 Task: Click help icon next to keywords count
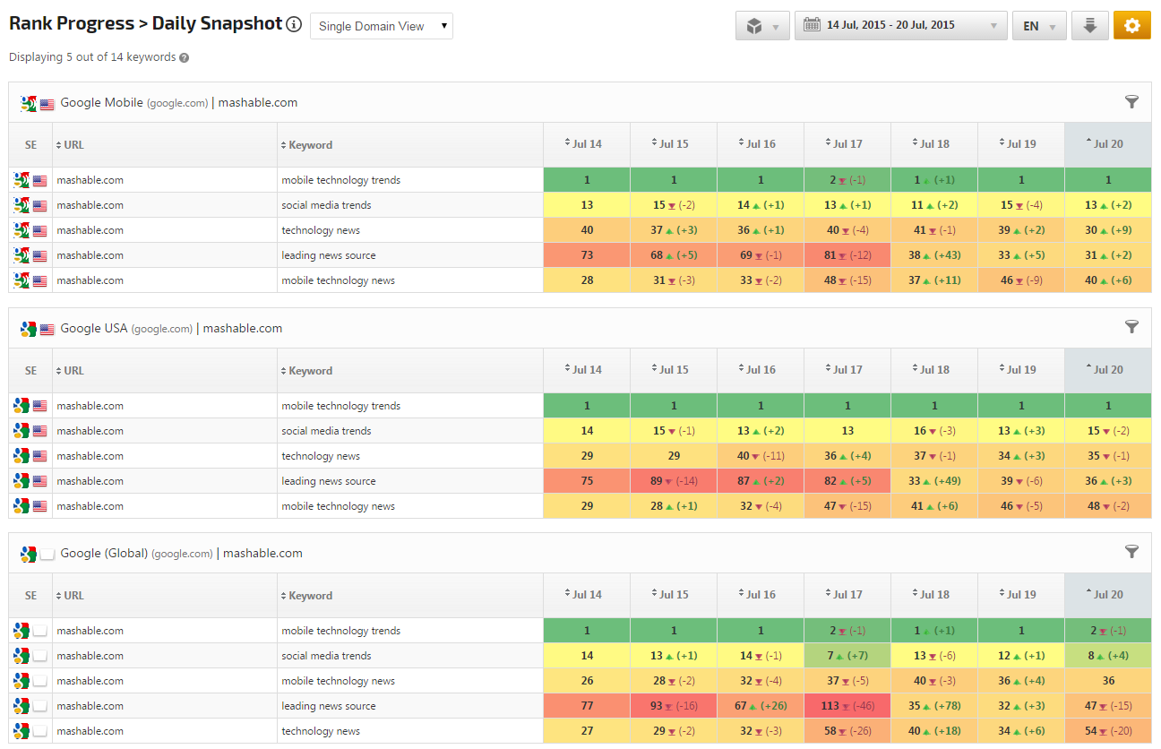[x=184, y=57]
